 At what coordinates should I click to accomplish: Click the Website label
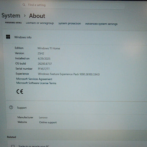click(22, 122)
